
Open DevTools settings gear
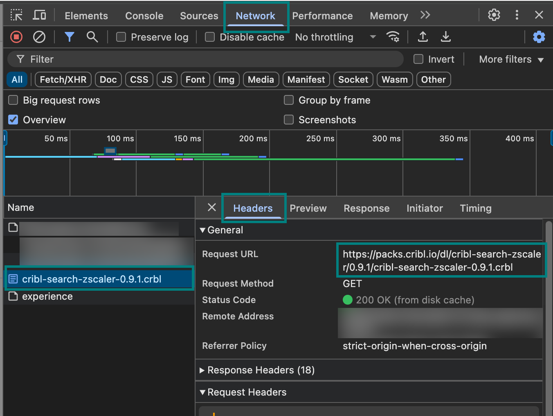(494, 15)
